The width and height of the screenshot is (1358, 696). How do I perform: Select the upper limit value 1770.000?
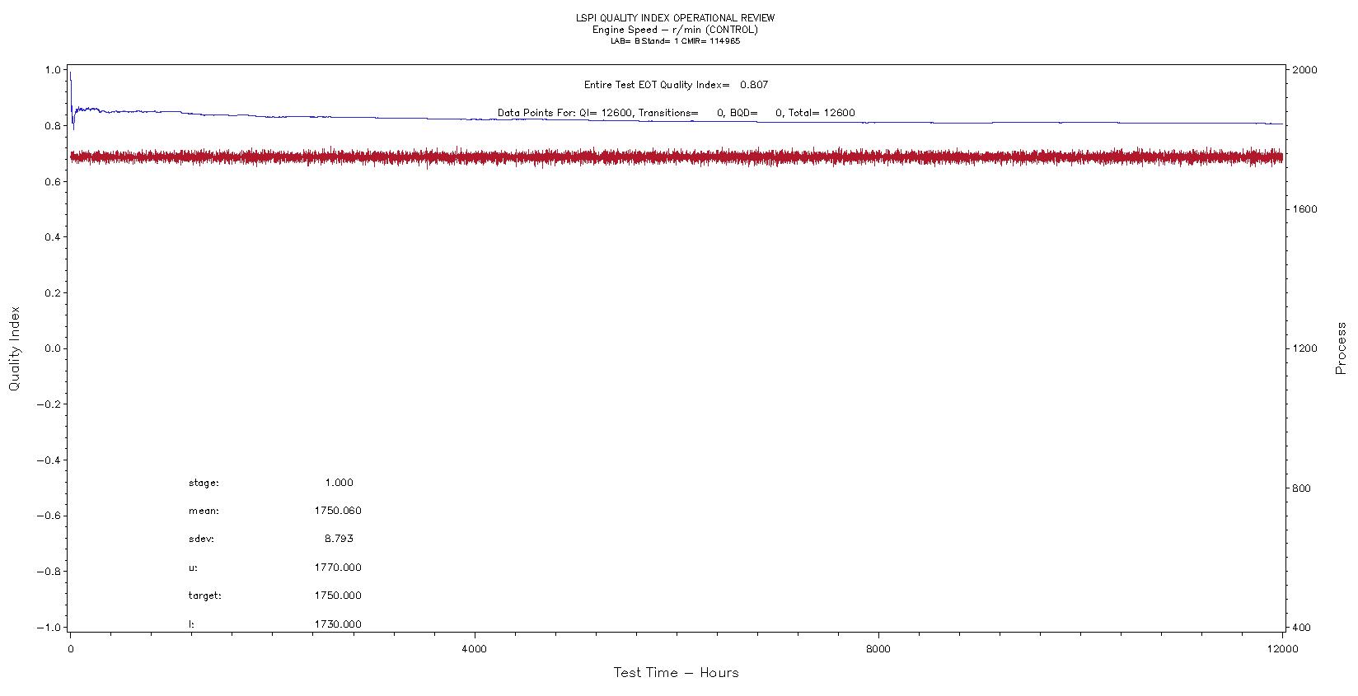(338, 568)
